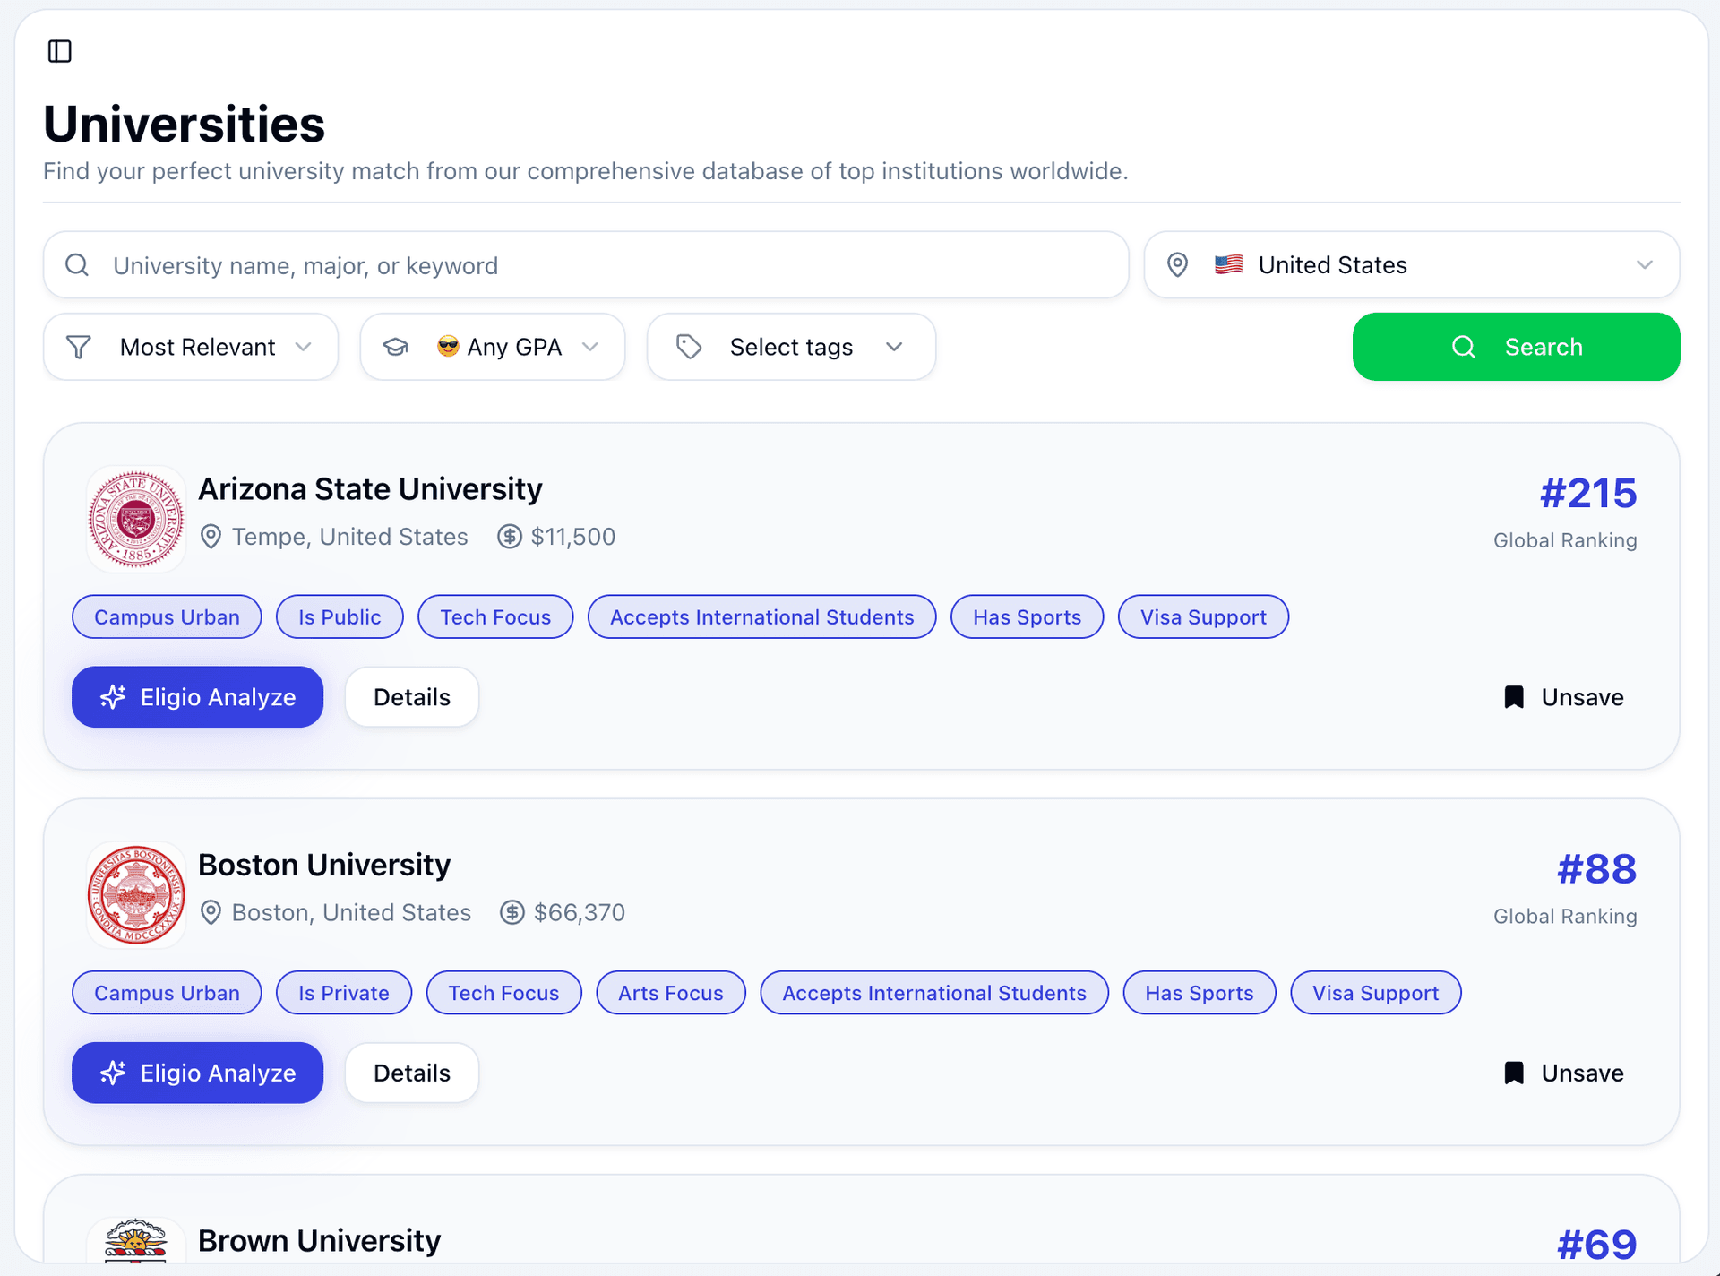Click the #69 ranking number

[x=1597, y=1245]
